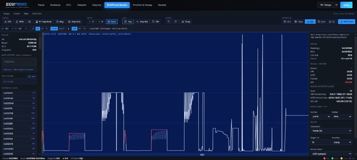This screenshot has height=160, width=357.
Task: Open the Map menu
Action: click(26, 14)
